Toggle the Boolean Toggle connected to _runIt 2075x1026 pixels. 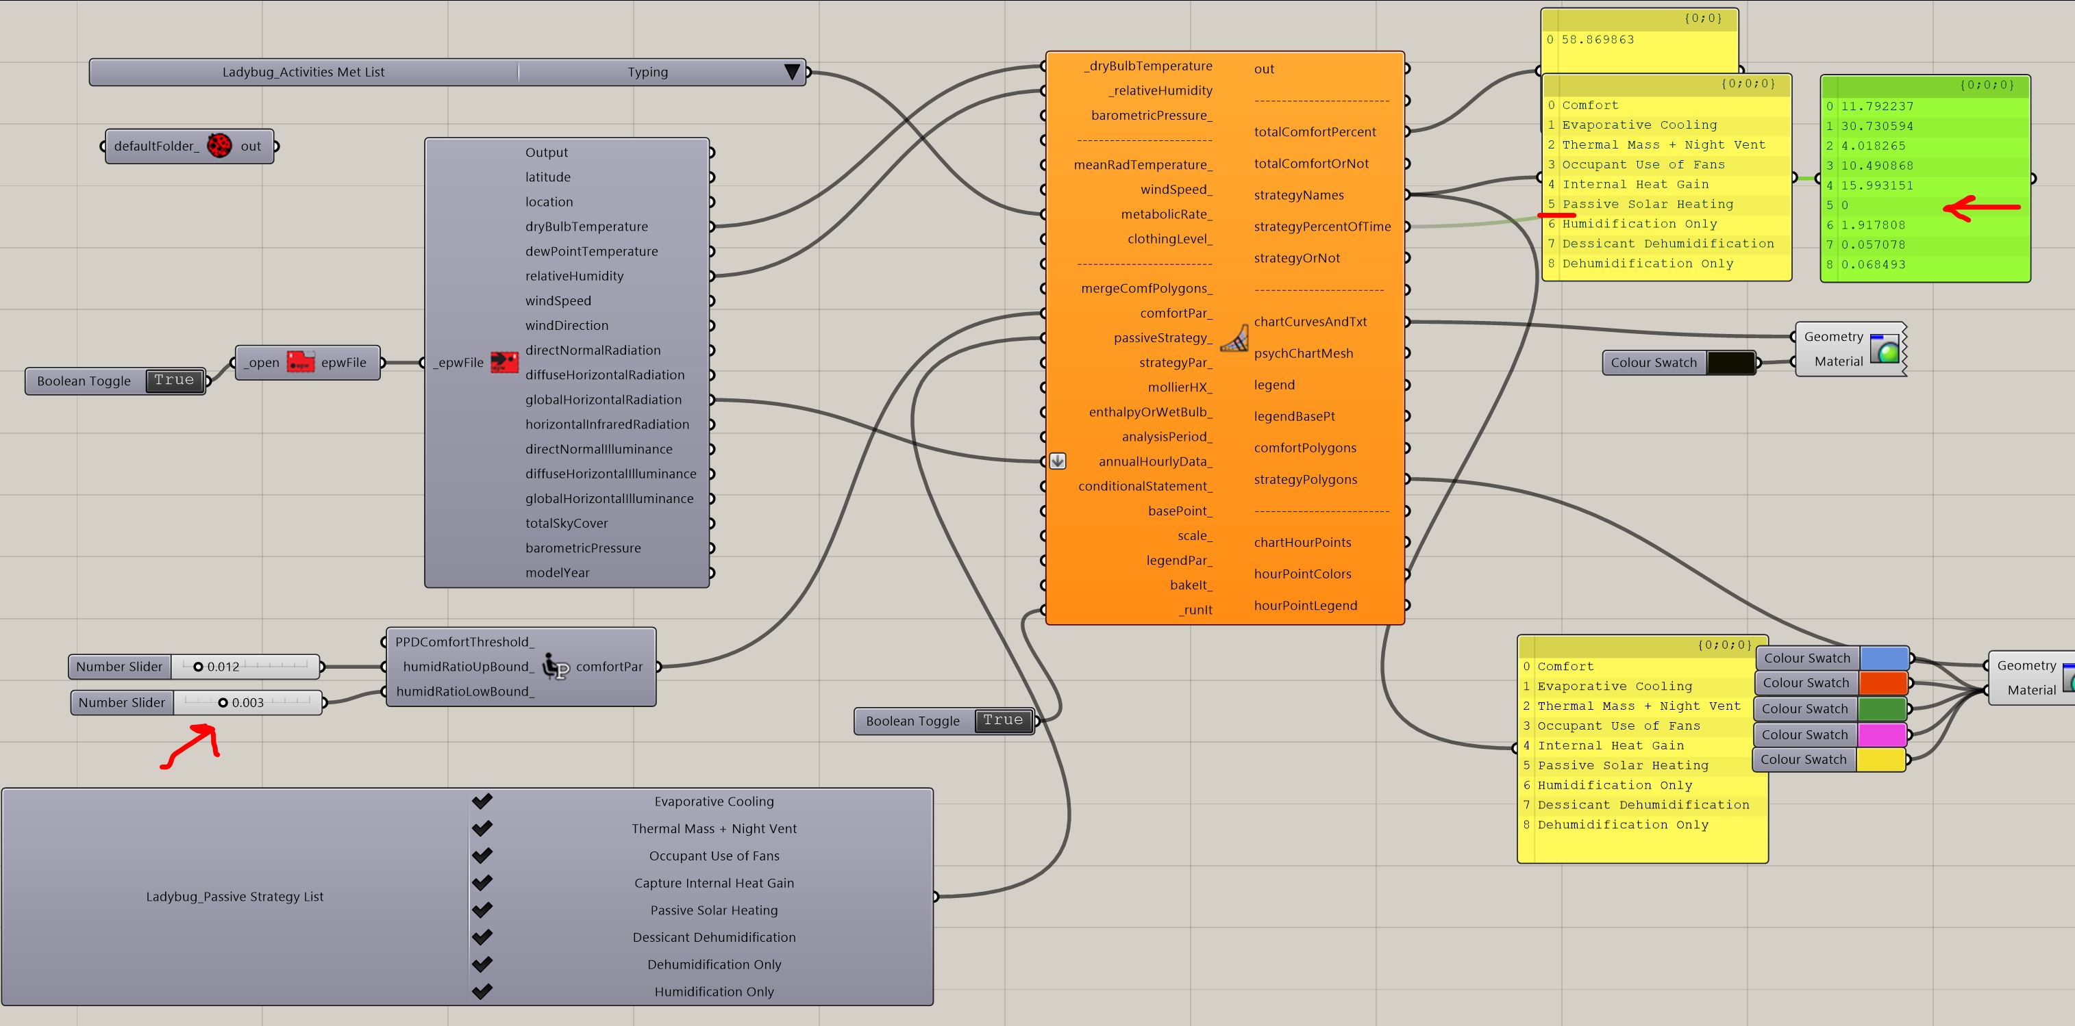(x=1003, y=721)
